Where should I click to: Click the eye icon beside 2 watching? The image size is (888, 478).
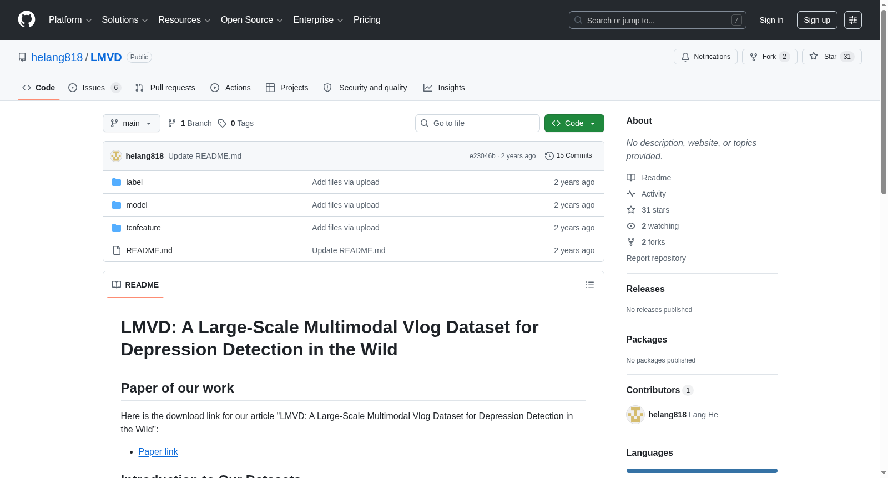tap(631, 226)
